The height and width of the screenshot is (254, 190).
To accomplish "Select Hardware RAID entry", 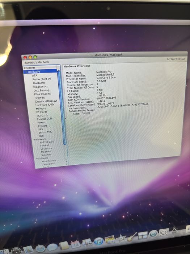I will 45,105.
